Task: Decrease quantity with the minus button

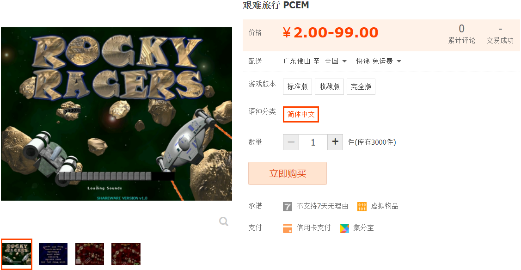Action: point(291,142)
